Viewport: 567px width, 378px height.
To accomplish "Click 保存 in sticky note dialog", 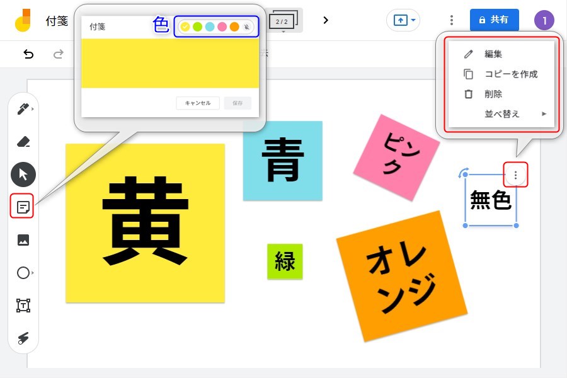I will pos(238,103).
